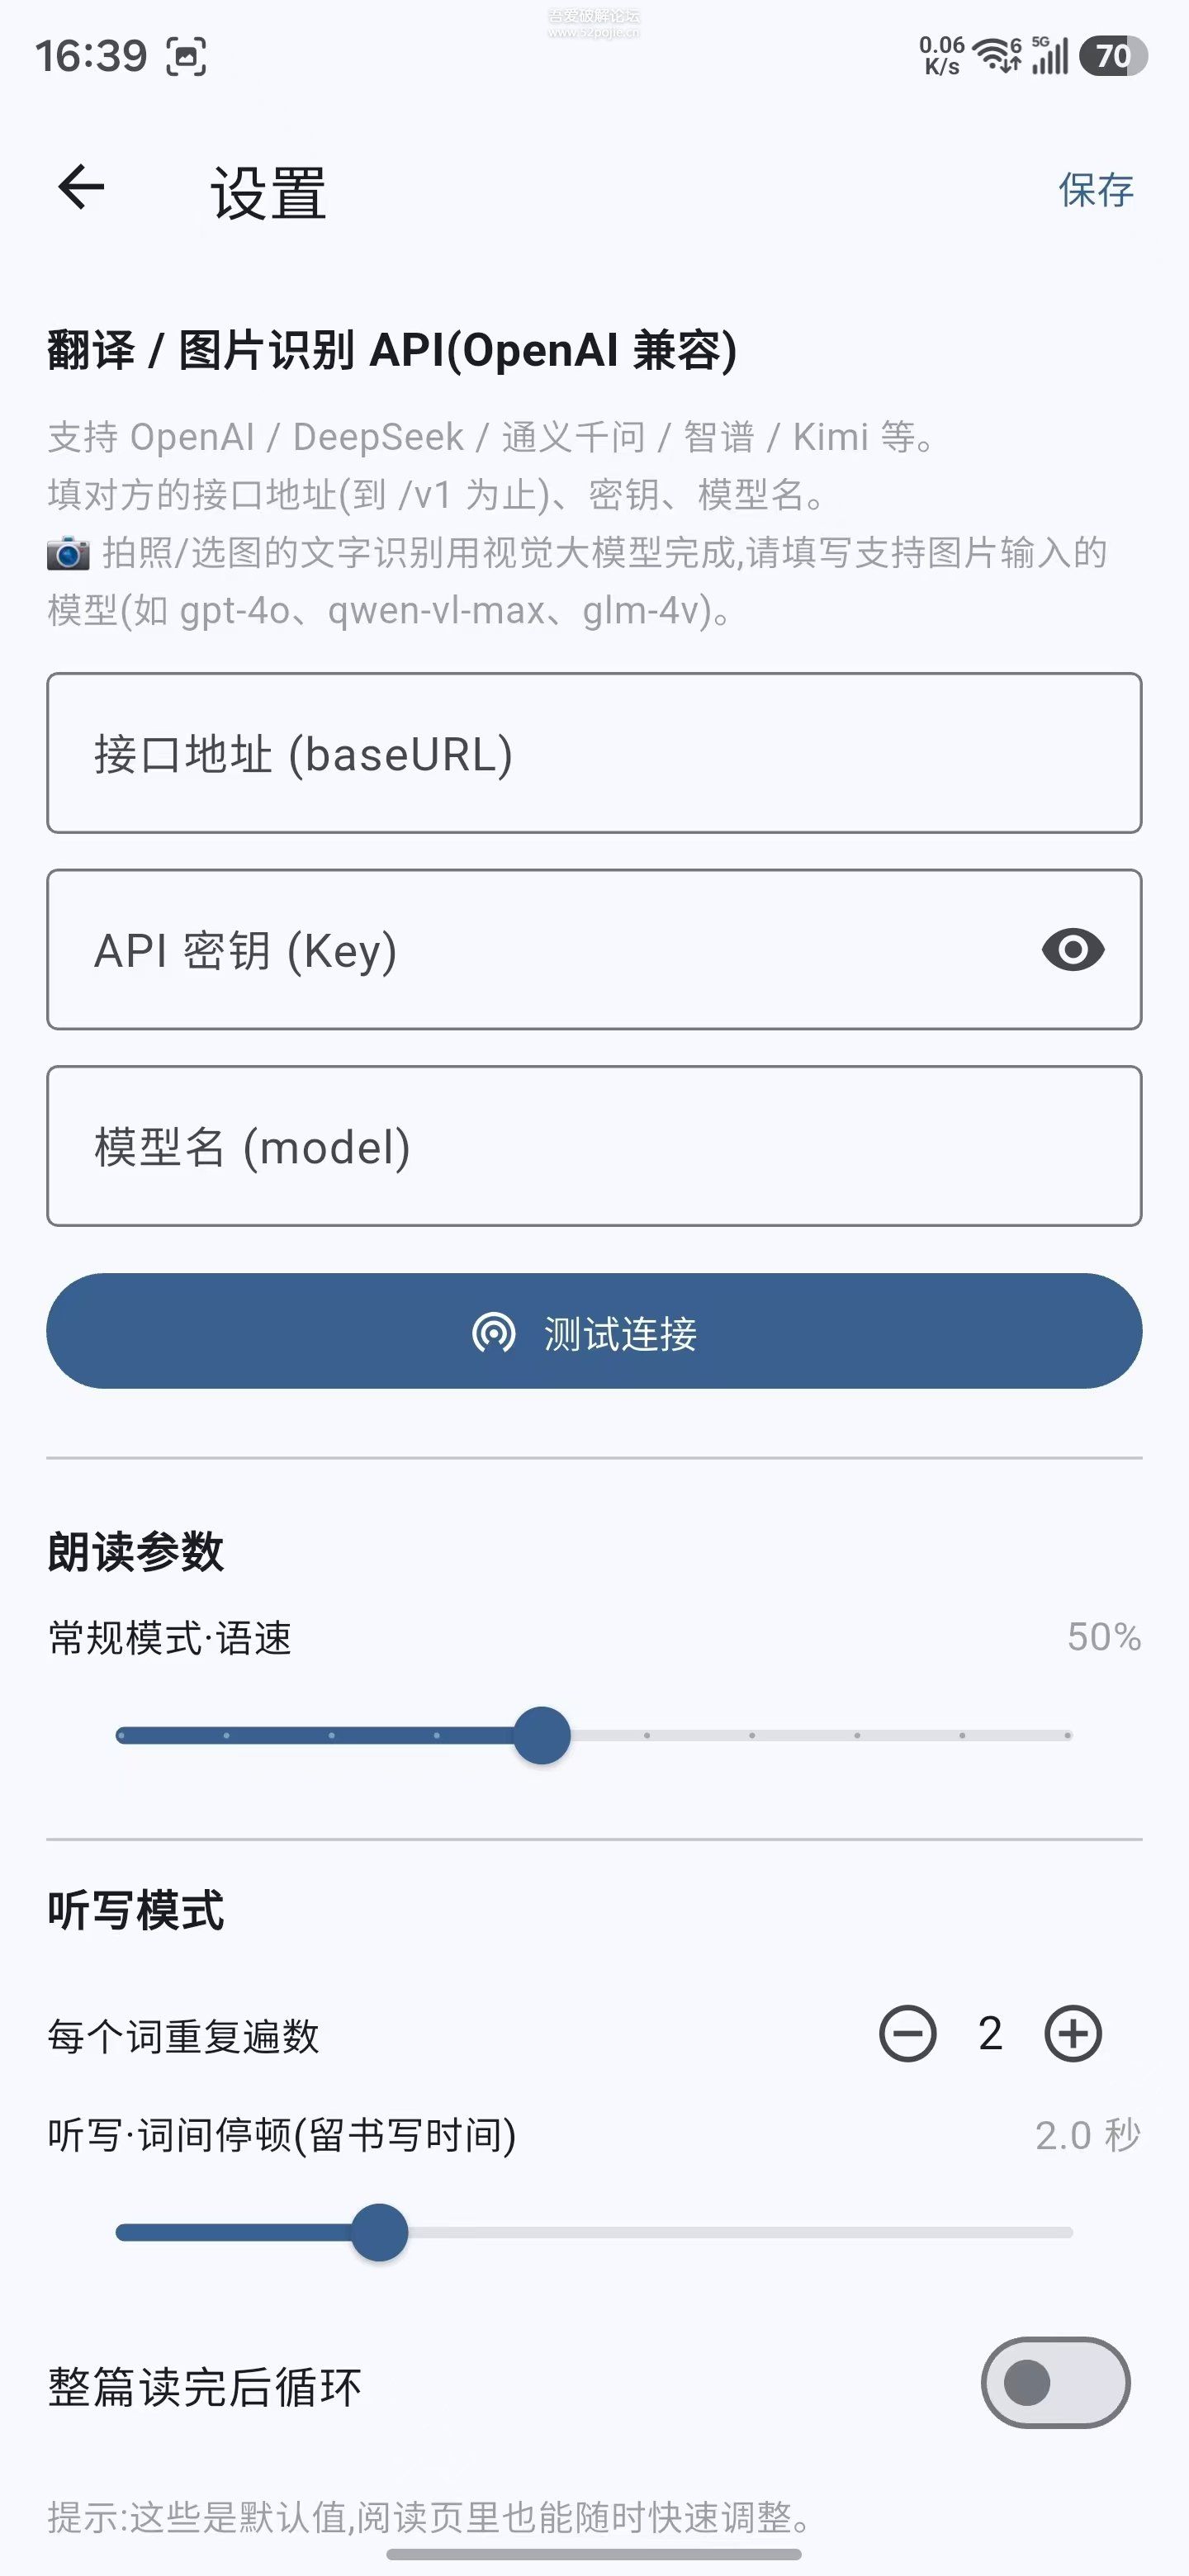Increase repeat count with plus icon

[x=1073, y=2033]
